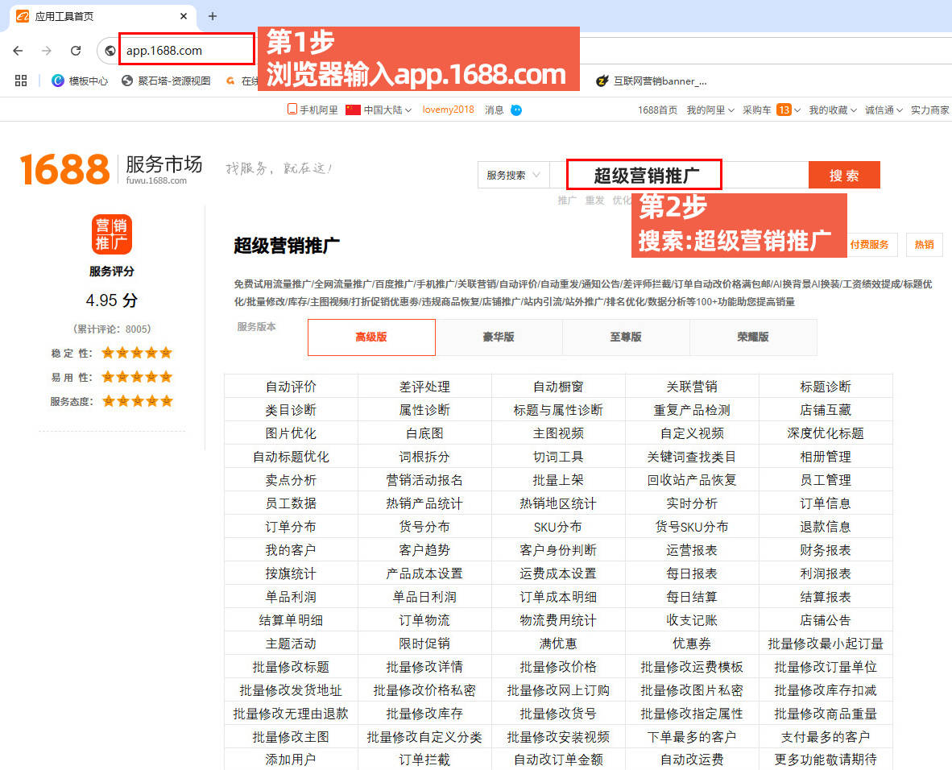
Task: Click the 消息 blue message icon
Action: (x=516, y=110)
